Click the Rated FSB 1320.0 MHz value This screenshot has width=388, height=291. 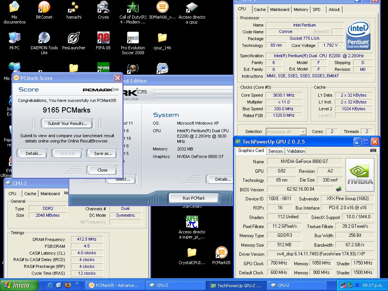pyautogui.click(x=283, y=115)
